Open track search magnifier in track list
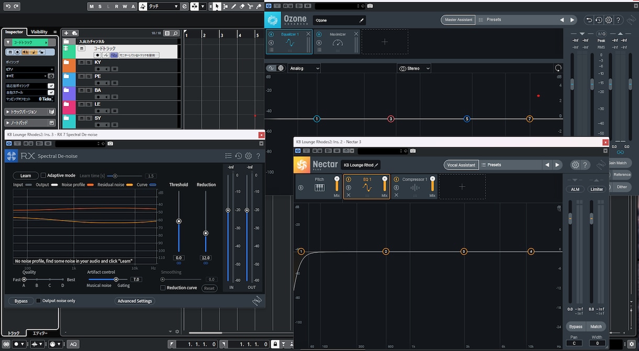Viewport: 639px width, 351px height. pyautogui.click(x=175, y=33)
